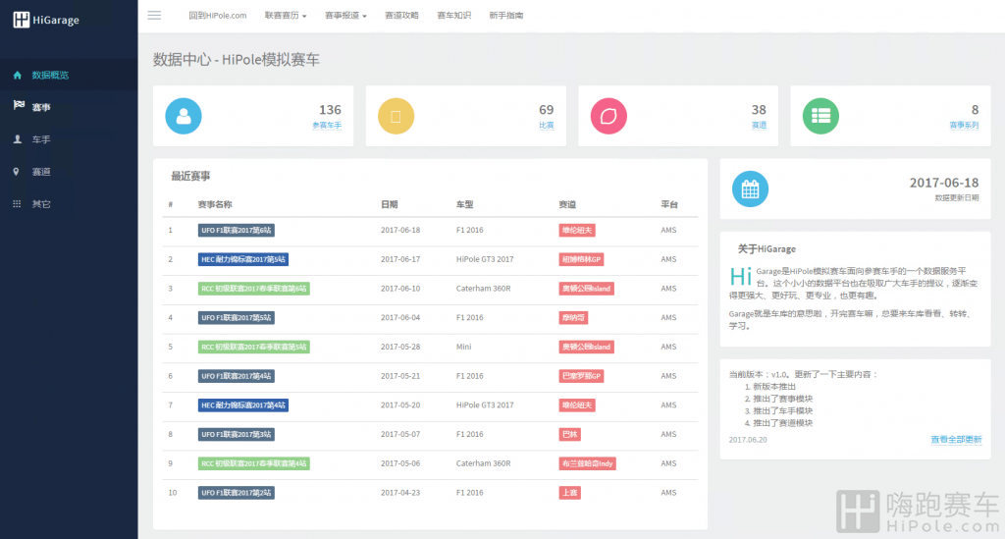Image resolution: width=1005 pixels, height=539 pixels.
Task: Click the Island track tag in row 3
Action: tap(587, 289)
